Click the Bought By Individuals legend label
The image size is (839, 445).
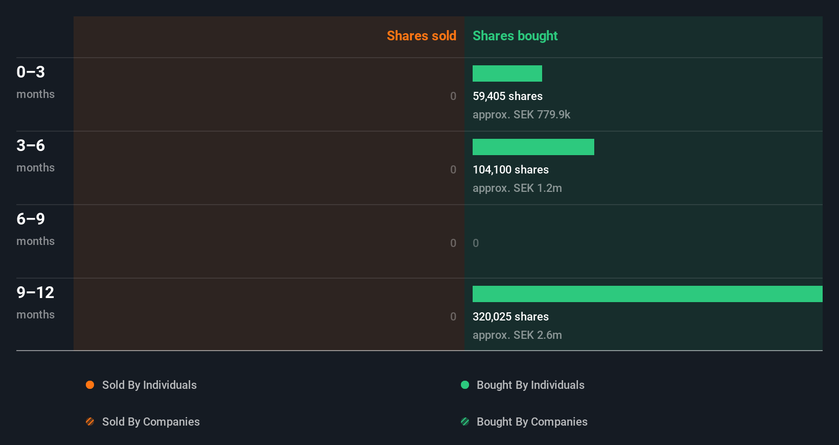530,385
